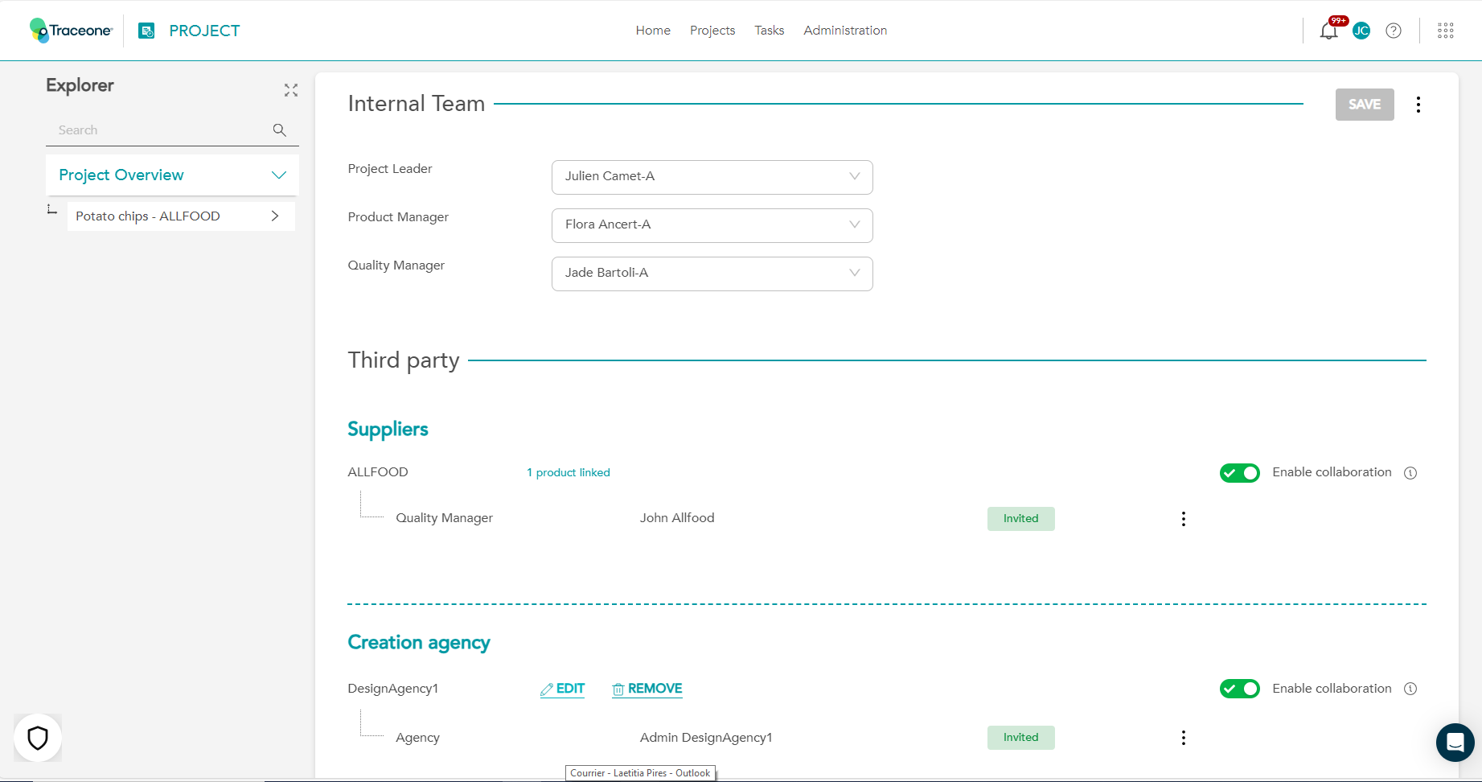Click the EDIT link for DesignAgency1
This screenshot has height=782, width=1482.
click(563, 689)
